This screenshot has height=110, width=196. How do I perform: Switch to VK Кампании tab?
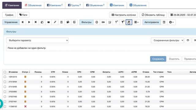pyautogui.click(x=117, y=5)
